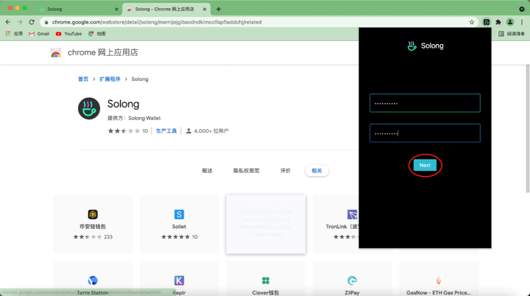
Task: Open the ZilPay extension card
Action: coord(352,279)
